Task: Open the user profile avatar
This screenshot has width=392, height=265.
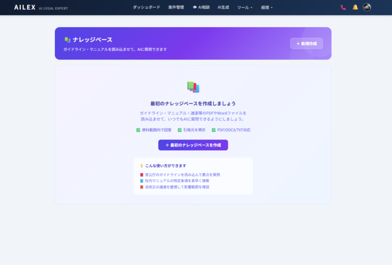Action: 367,8
